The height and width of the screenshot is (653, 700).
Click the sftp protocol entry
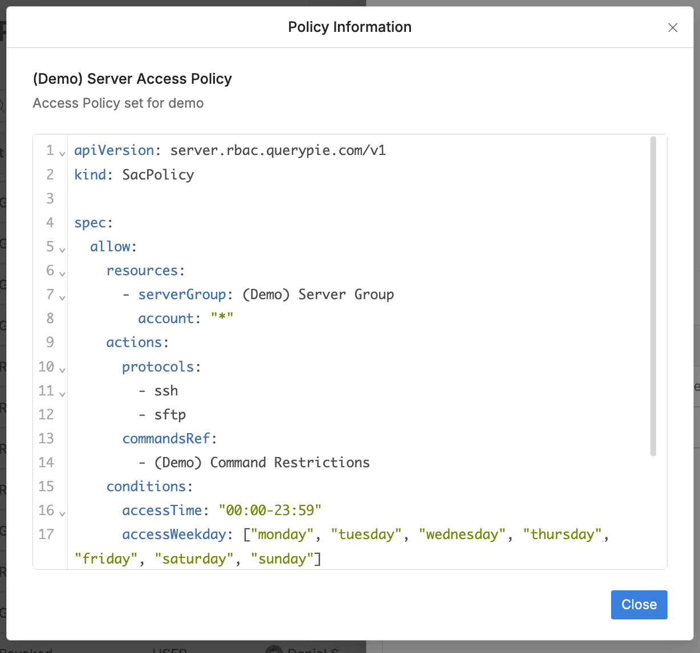click(x=170, y=415)
